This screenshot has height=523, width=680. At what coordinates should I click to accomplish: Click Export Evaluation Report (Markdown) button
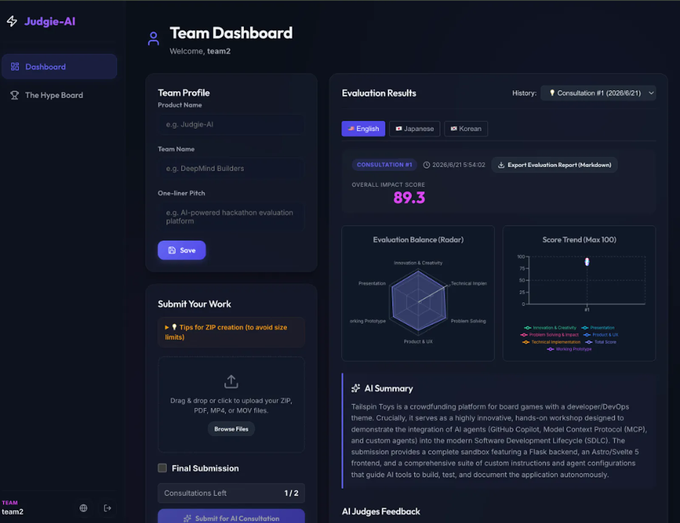(555, 165)
